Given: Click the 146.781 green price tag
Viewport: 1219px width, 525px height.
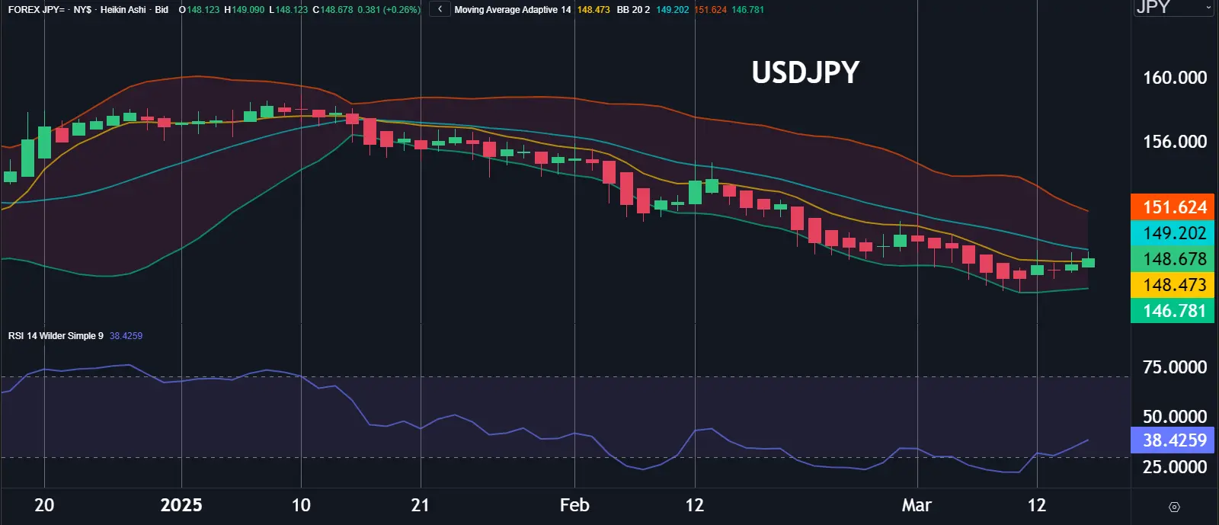Looking at the screenshot, I should click(1173, 311).
